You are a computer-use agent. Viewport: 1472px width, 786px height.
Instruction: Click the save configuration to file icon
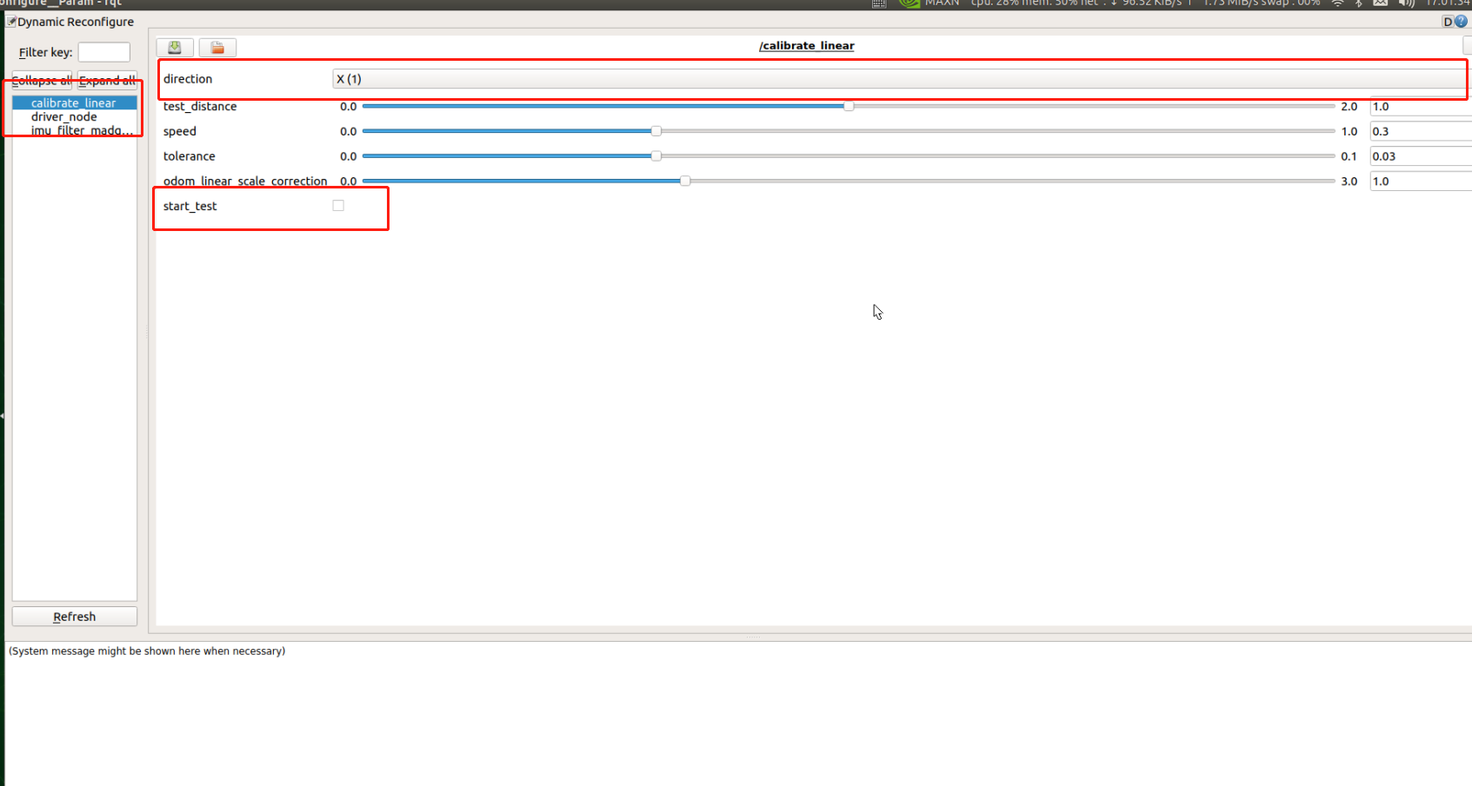click(175, 48)
